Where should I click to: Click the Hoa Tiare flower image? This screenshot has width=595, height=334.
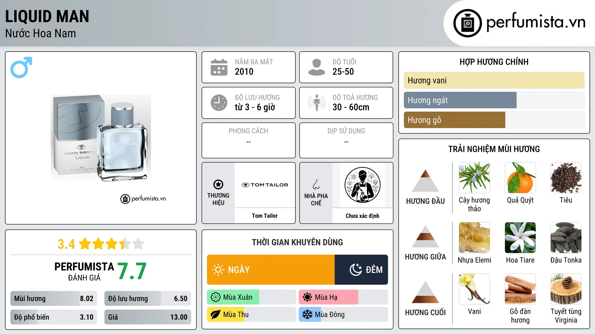tap(520, 238)
